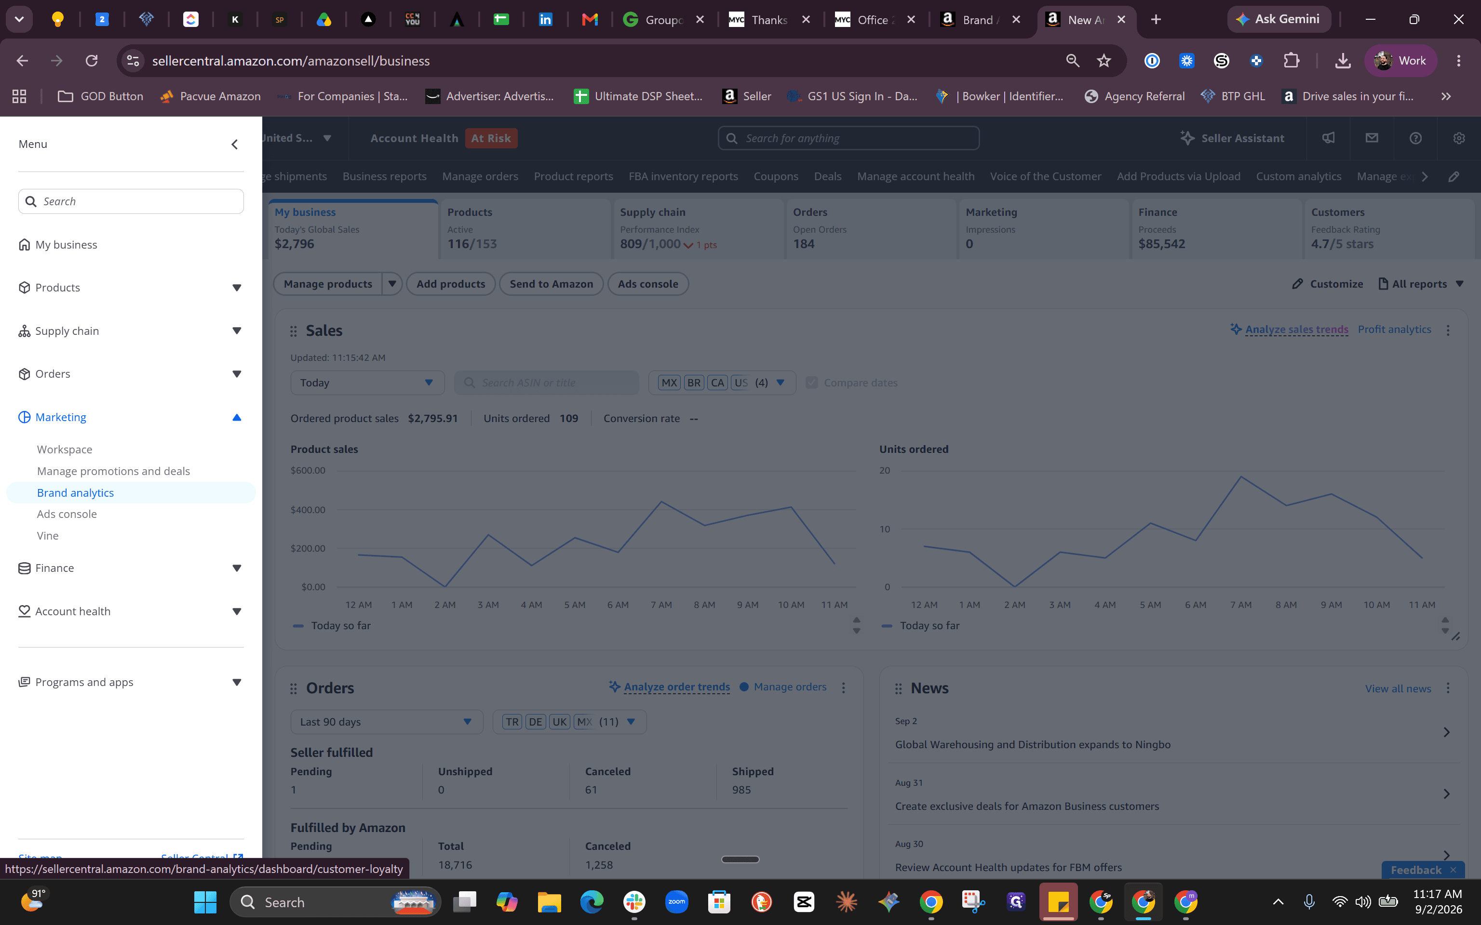
Task: Expand the Account health menu section
Action: click(x=237, y=611)
